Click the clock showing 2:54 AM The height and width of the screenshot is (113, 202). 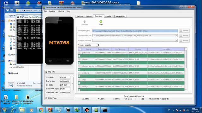(195, 109)
